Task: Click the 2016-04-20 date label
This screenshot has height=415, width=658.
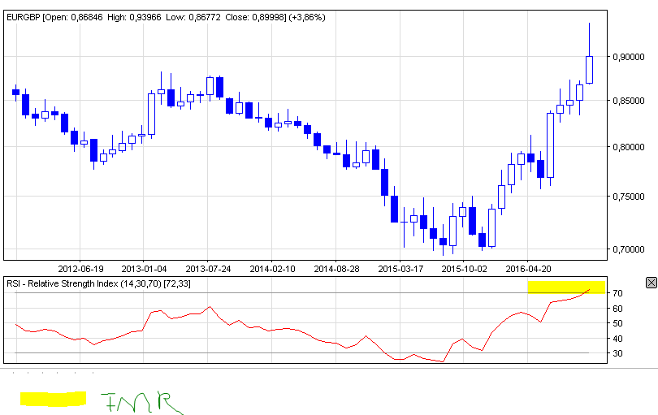Action: (x=528, y=268)
